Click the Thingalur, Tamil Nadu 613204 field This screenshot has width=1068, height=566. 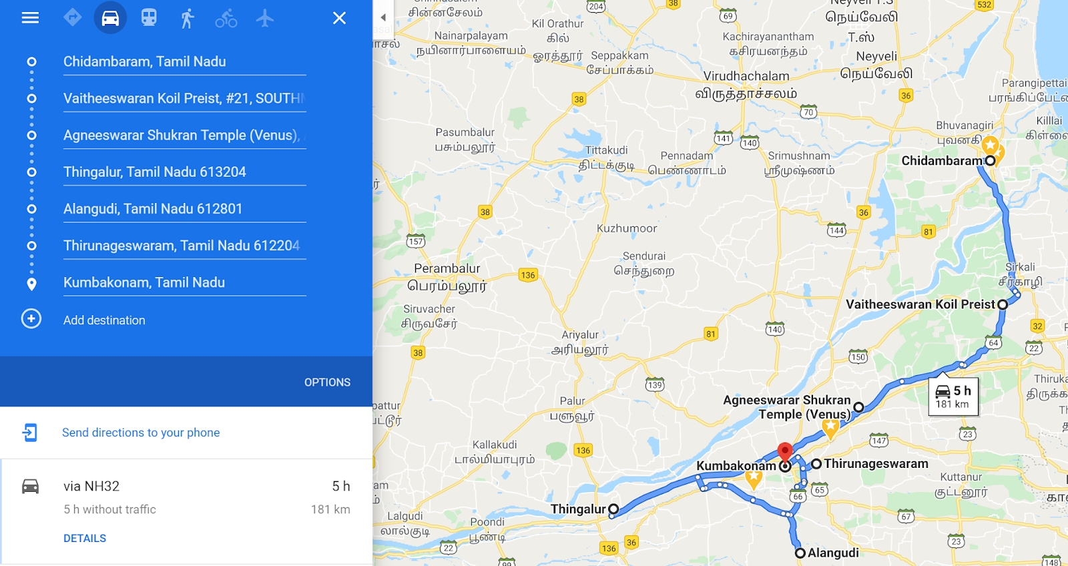pyautogui.click(x=184, y=172)
